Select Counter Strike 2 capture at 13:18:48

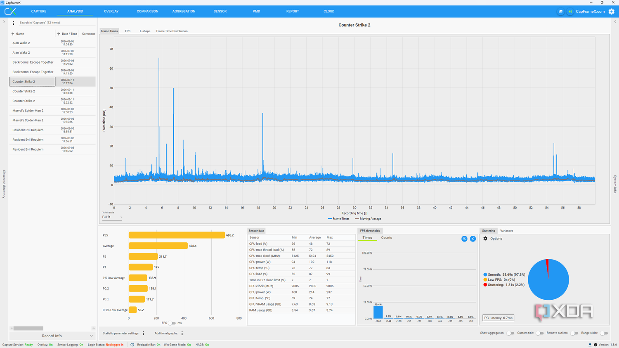pyautogui.click(x=52, y=91)
